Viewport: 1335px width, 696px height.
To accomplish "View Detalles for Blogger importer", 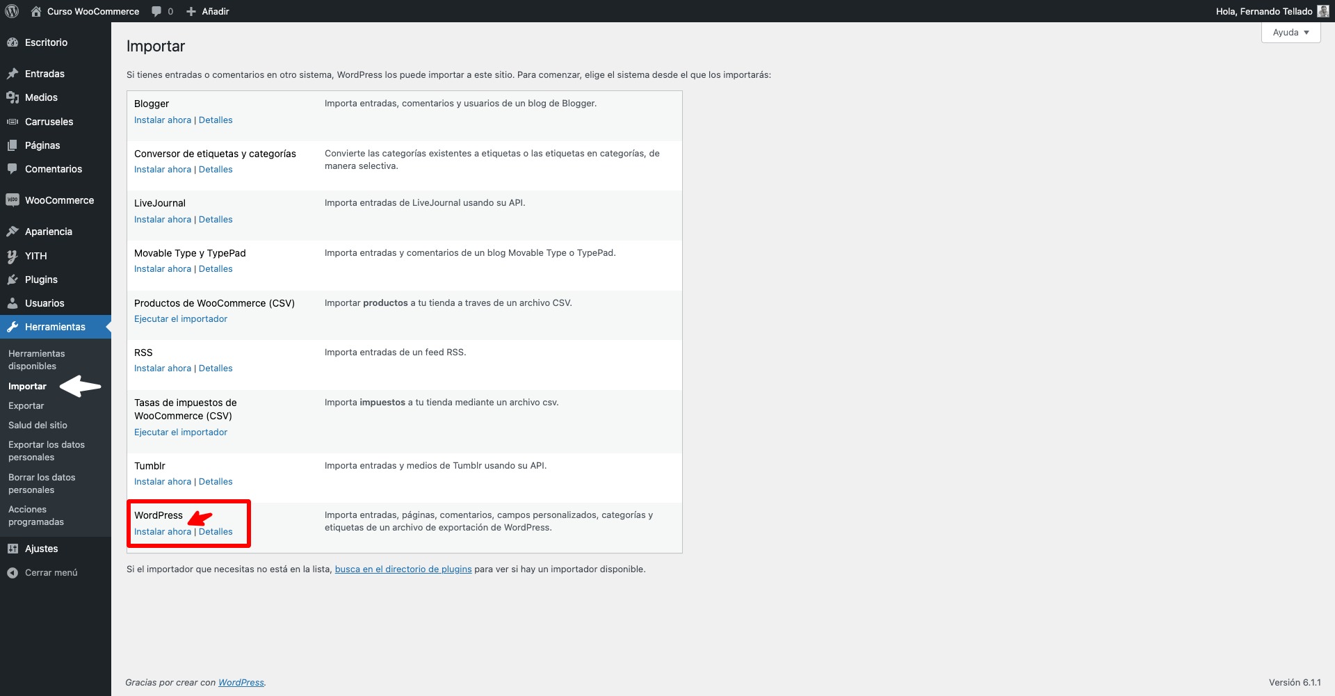I will [x=216, y=120].
